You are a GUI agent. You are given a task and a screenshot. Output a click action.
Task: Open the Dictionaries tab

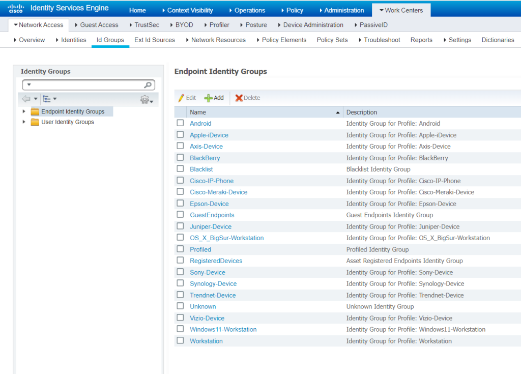pos(498,40)
